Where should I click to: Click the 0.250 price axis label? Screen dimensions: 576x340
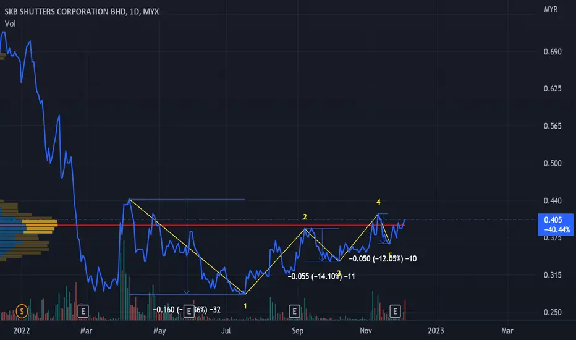coord(553,312)
